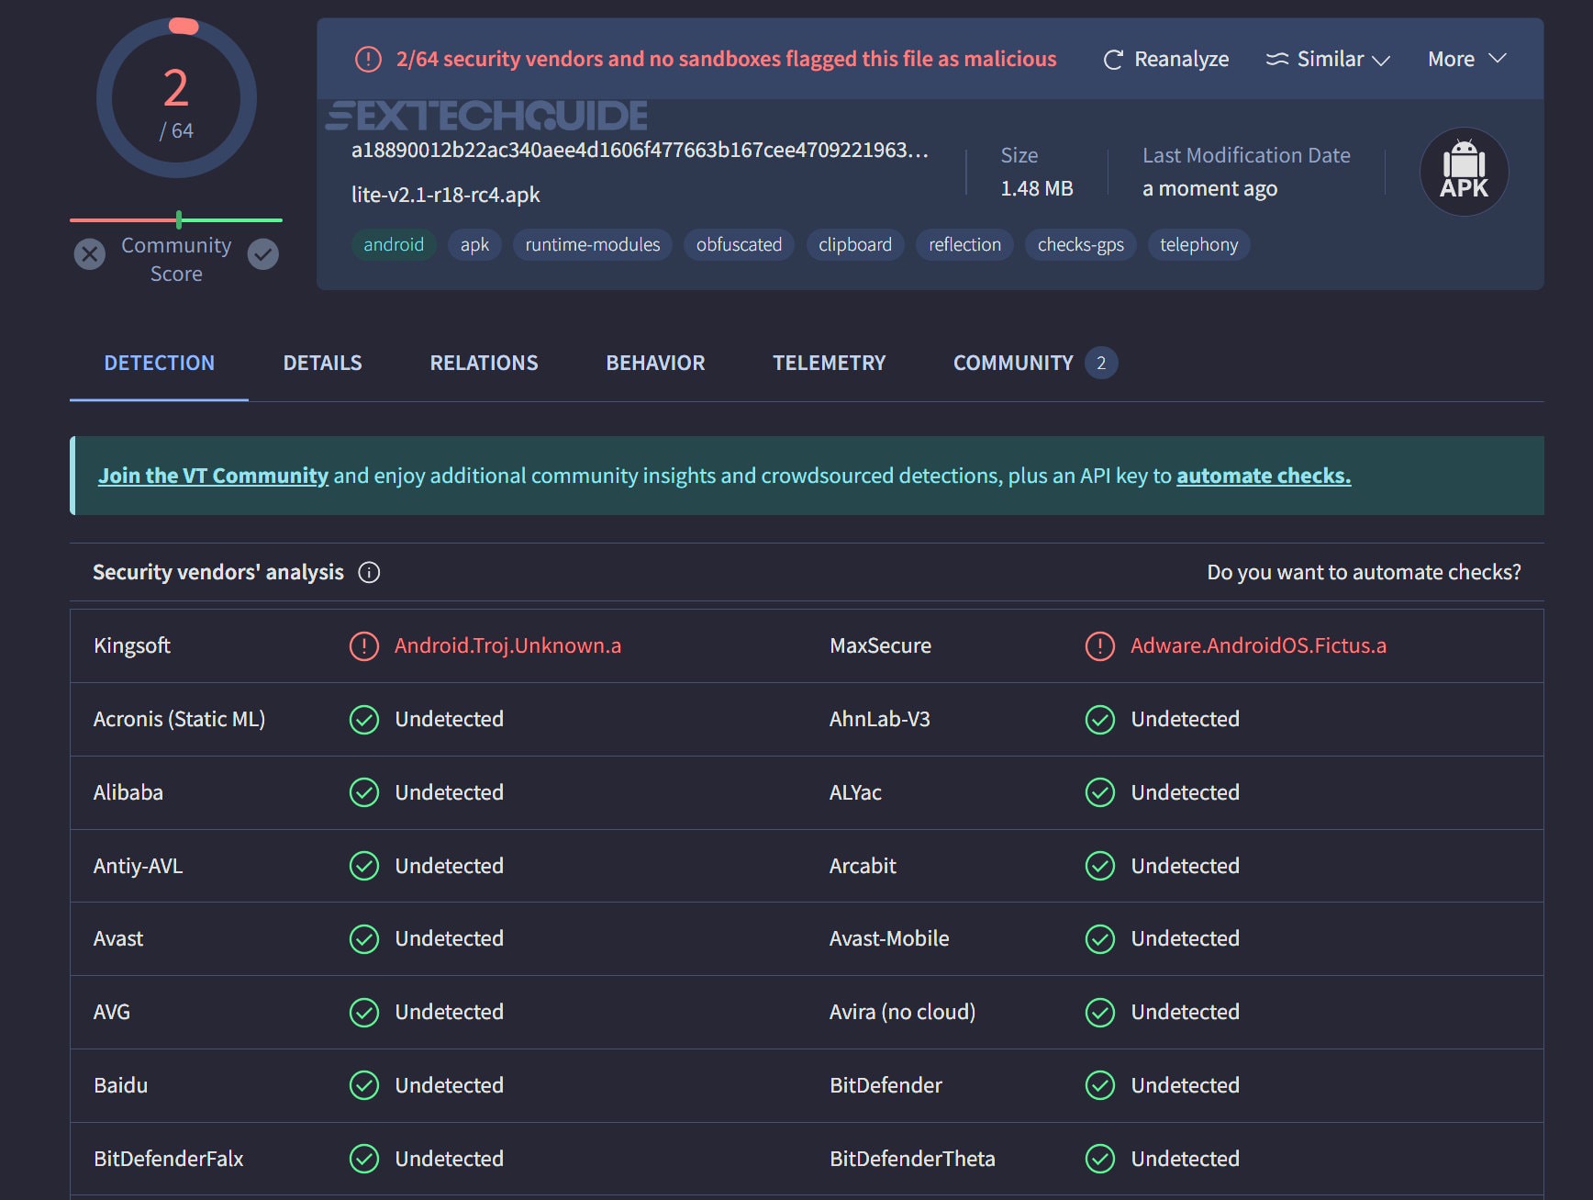Vote negative with community score X icon
The height and width of the screenshot is (1200, 1593).
click(90, 254)
